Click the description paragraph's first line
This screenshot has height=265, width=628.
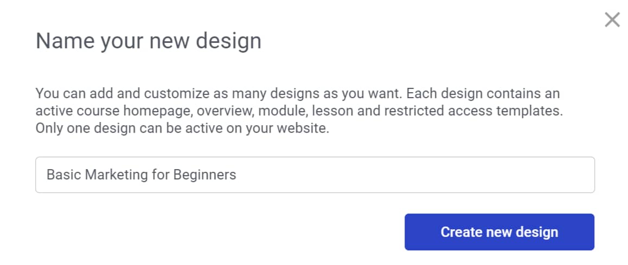(298, 94)
